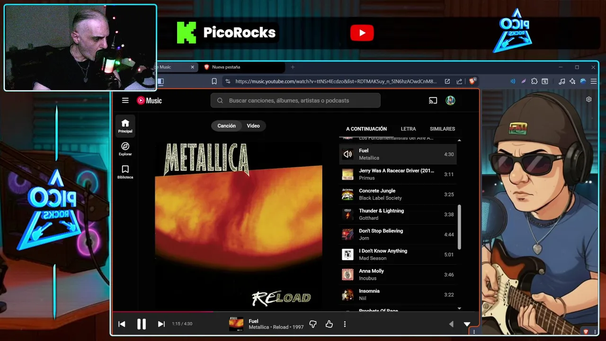Play Insomnia by Niil from queue

coord(398,295)
